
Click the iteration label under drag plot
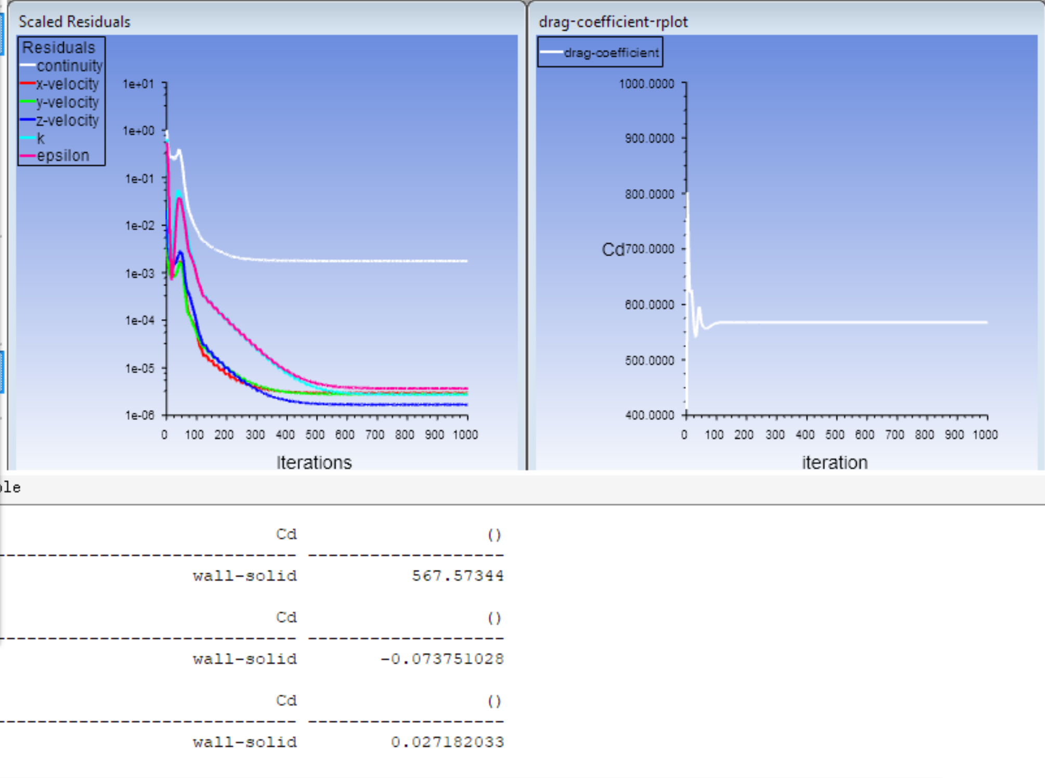pyautogui.click(x=834, y=462)
